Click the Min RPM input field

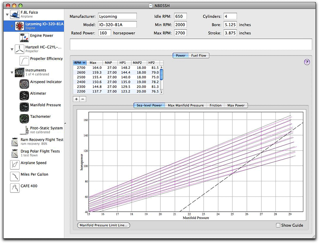click(180, 24)
